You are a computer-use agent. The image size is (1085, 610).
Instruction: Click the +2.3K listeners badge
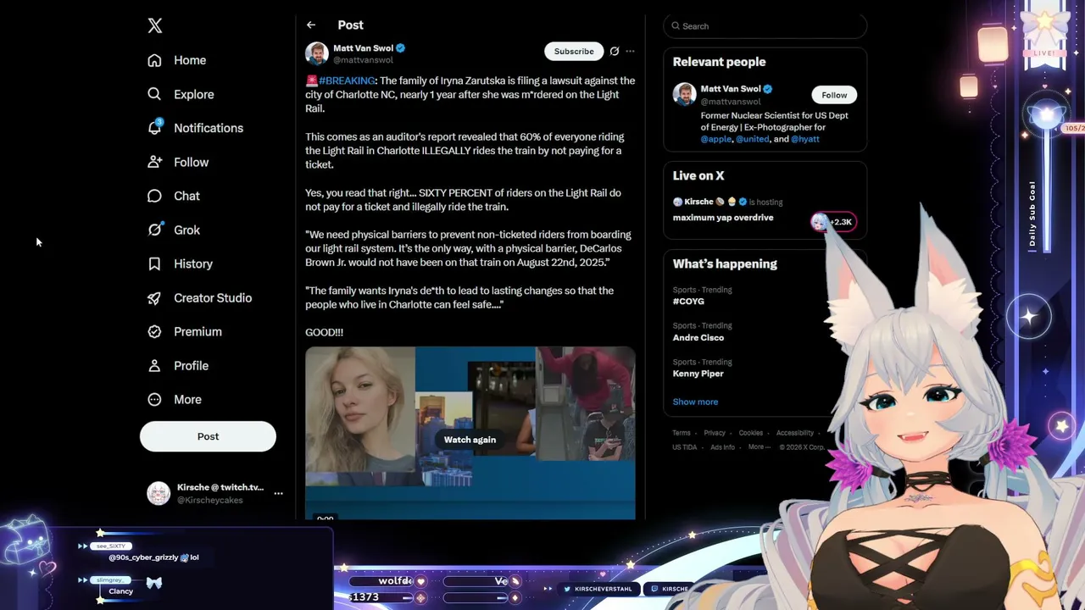coord(834,222)
